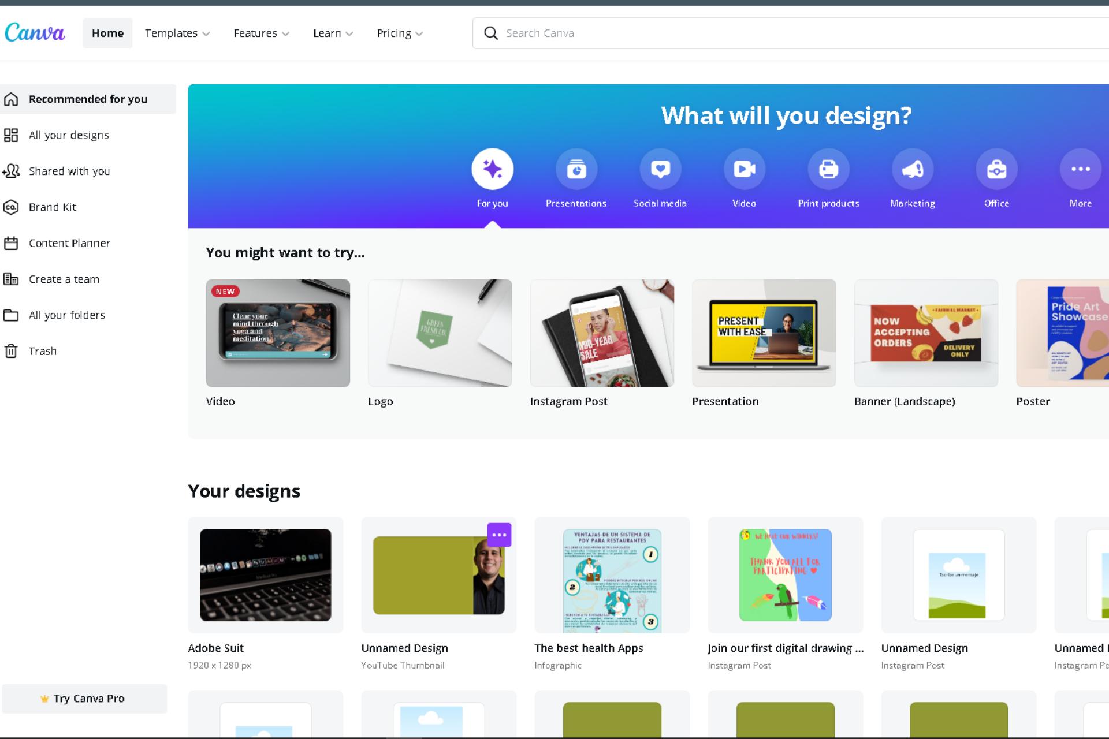Toggle Brand Kit sidebar item
This screenshot has height=739, width=1109.
click(x=52, y=207)
